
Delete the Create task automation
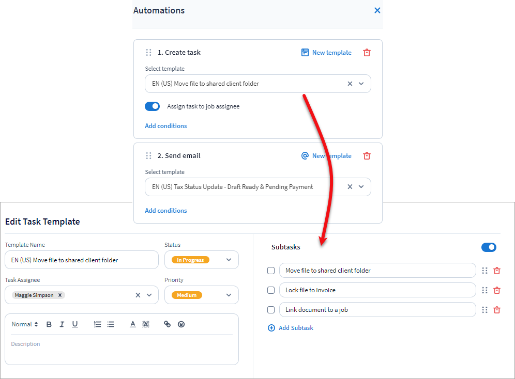pos(367,53)
